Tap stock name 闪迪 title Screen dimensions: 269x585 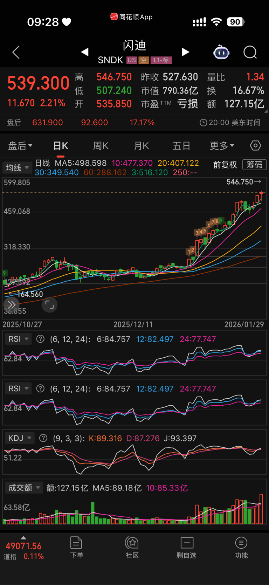[x=134, y=45]
